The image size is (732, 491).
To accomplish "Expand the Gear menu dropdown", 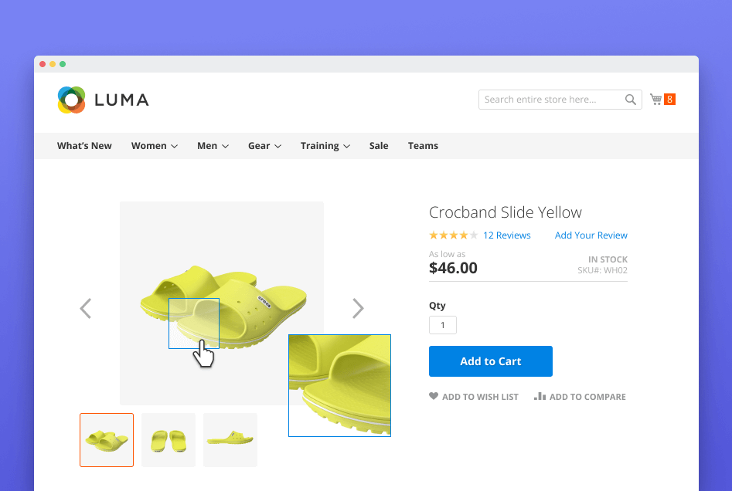I will [264, 146].
